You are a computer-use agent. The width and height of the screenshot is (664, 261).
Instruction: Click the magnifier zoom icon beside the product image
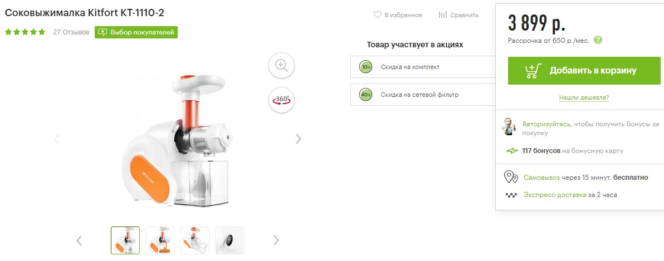282,66
